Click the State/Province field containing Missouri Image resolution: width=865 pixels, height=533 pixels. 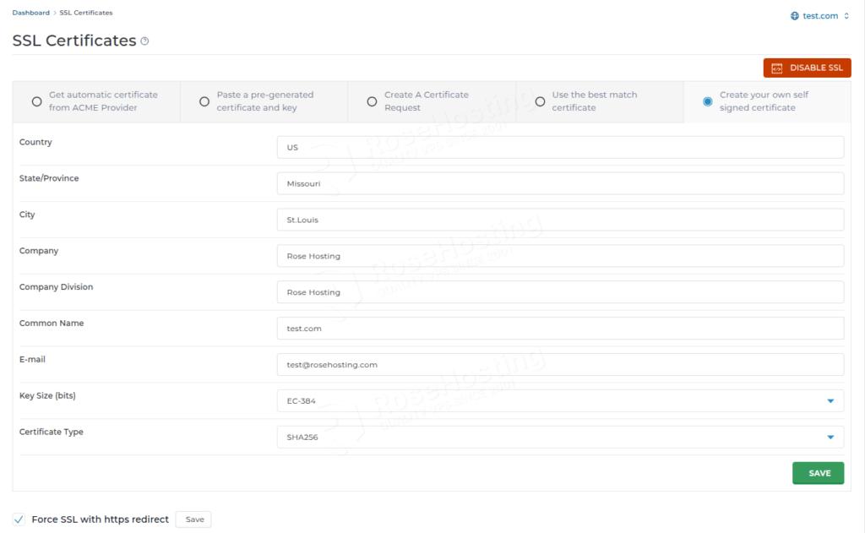(x=559, y=183)
